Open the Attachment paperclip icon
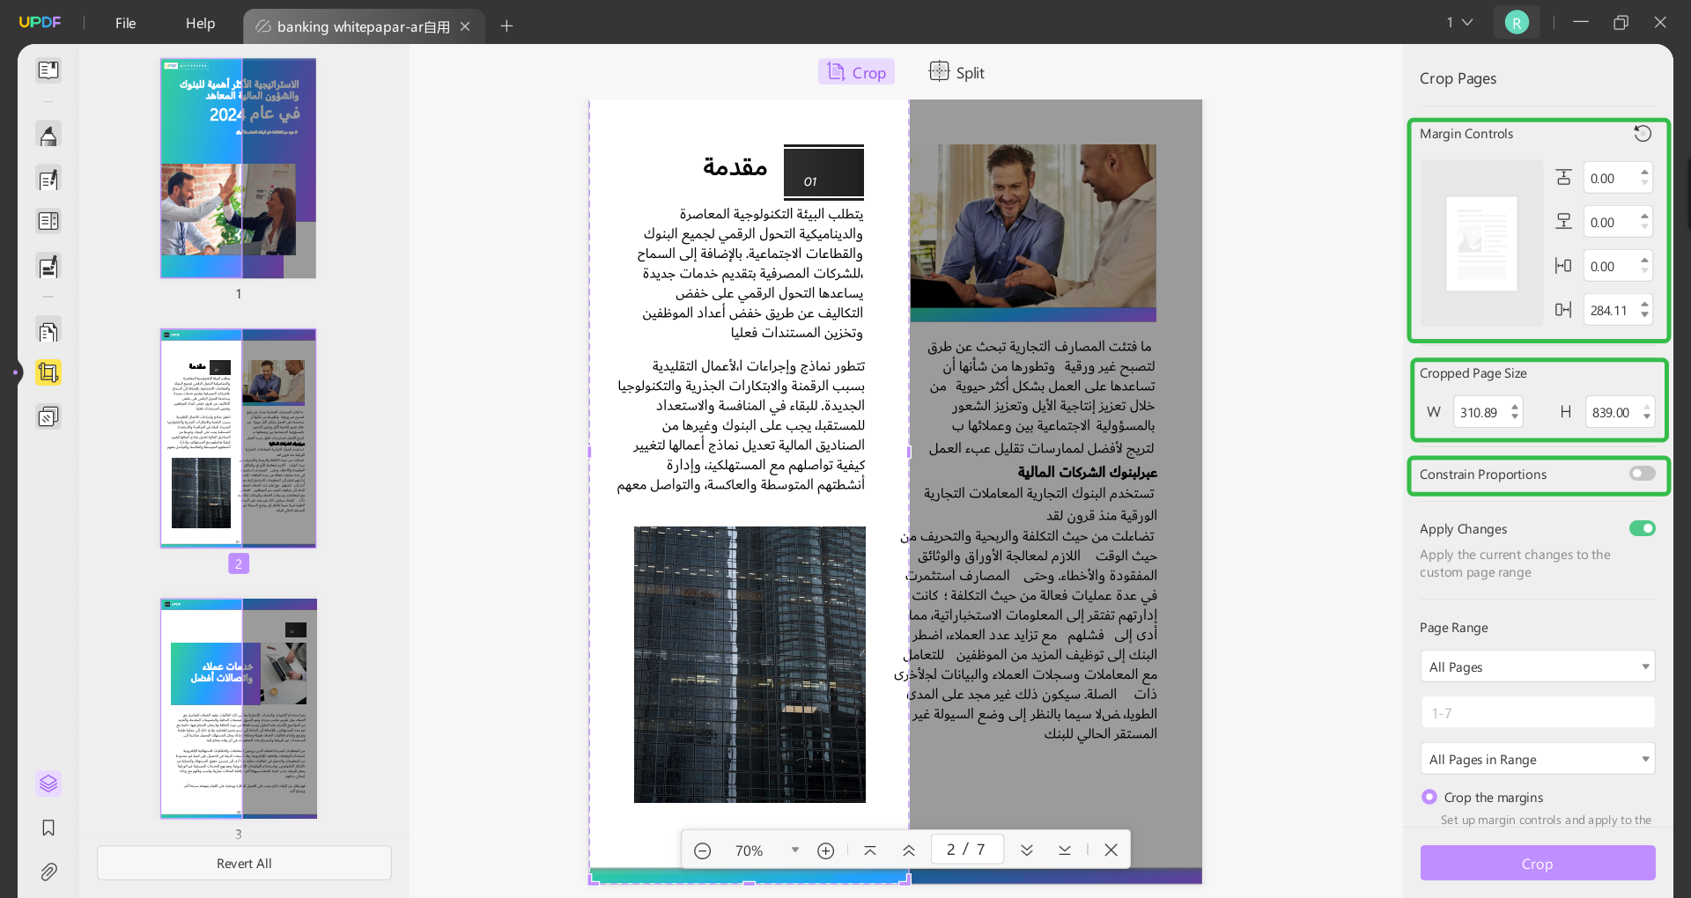The image size is (1691, 898). (48, 872)
